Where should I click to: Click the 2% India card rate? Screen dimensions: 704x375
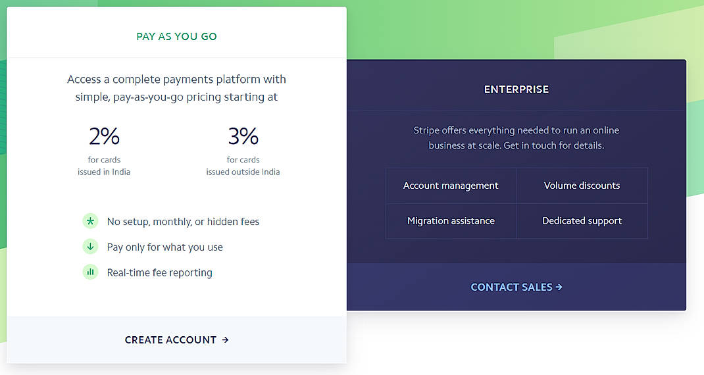click(x=104, y=137)
